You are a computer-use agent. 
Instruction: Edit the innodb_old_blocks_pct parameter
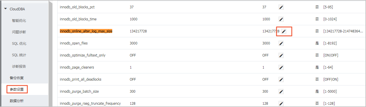[x=281, y=7]
